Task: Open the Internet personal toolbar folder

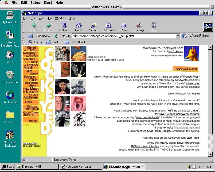Action: point(36,42)
